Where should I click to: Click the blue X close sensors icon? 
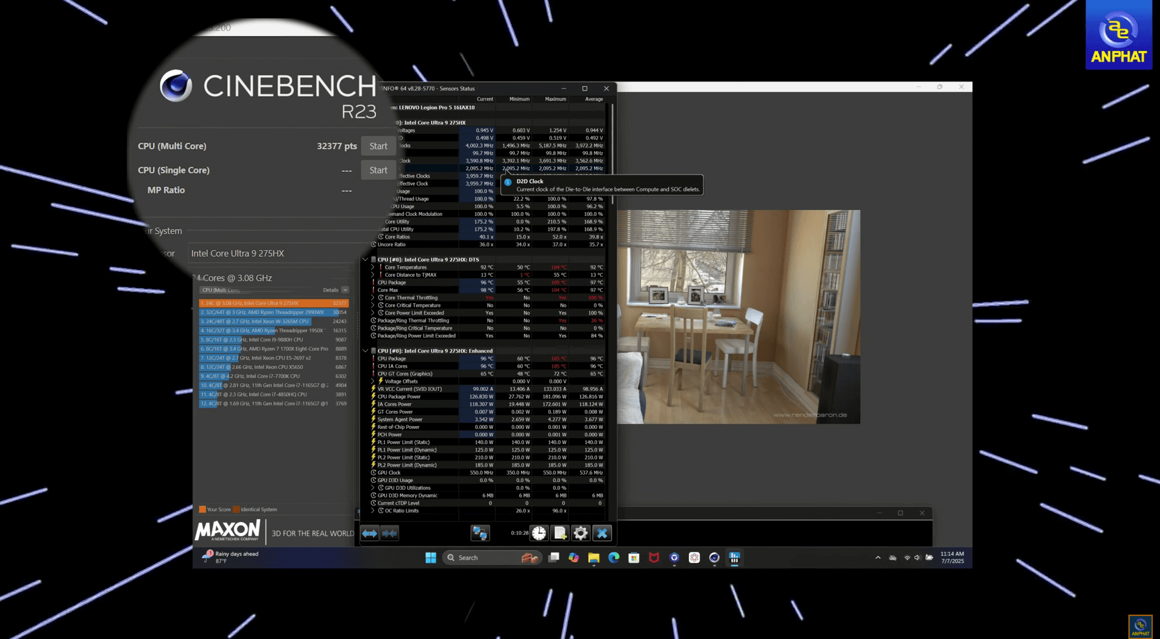(602, 533)
